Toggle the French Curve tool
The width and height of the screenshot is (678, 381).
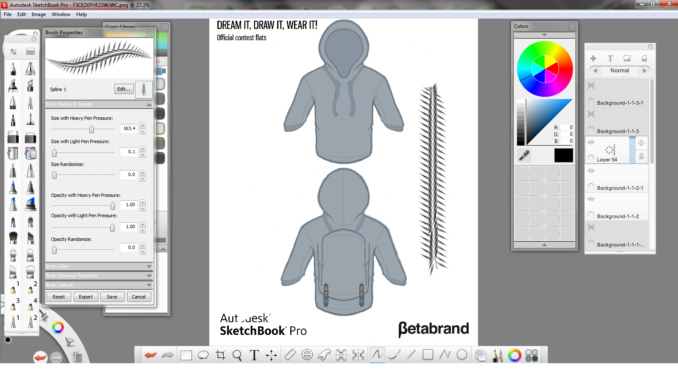[324, 355]
